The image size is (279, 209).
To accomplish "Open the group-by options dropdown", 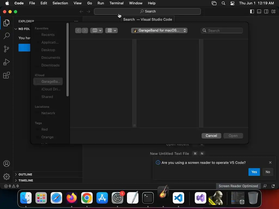I will (111, 30).
